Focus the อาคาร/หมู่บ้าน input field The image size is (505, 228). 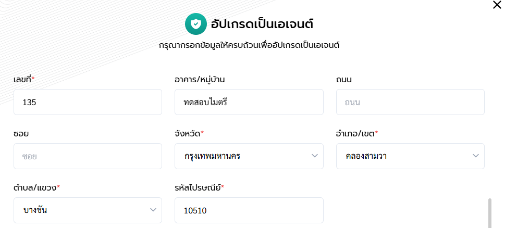(249, 102)
